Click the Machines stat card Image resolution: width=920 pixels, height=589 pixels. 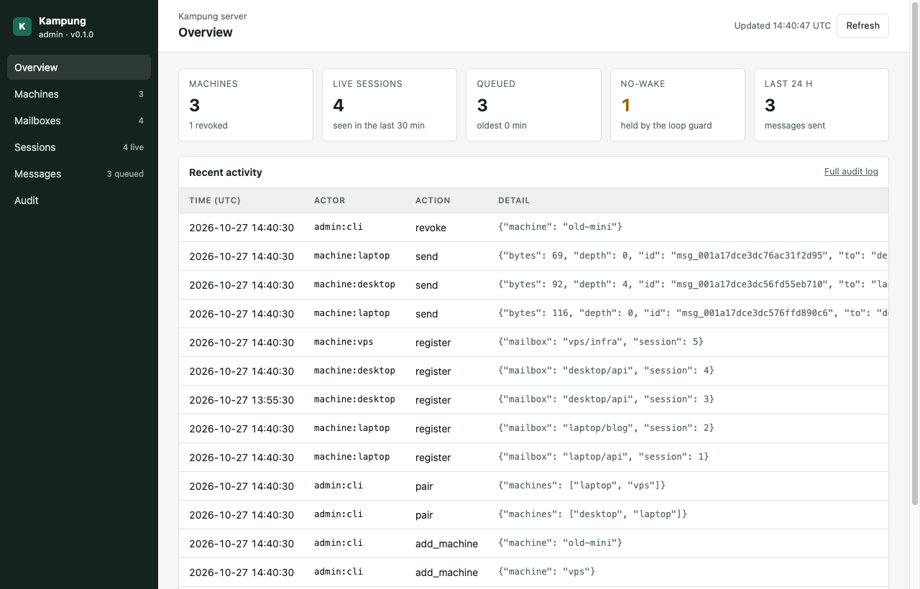tap(246, 105)
